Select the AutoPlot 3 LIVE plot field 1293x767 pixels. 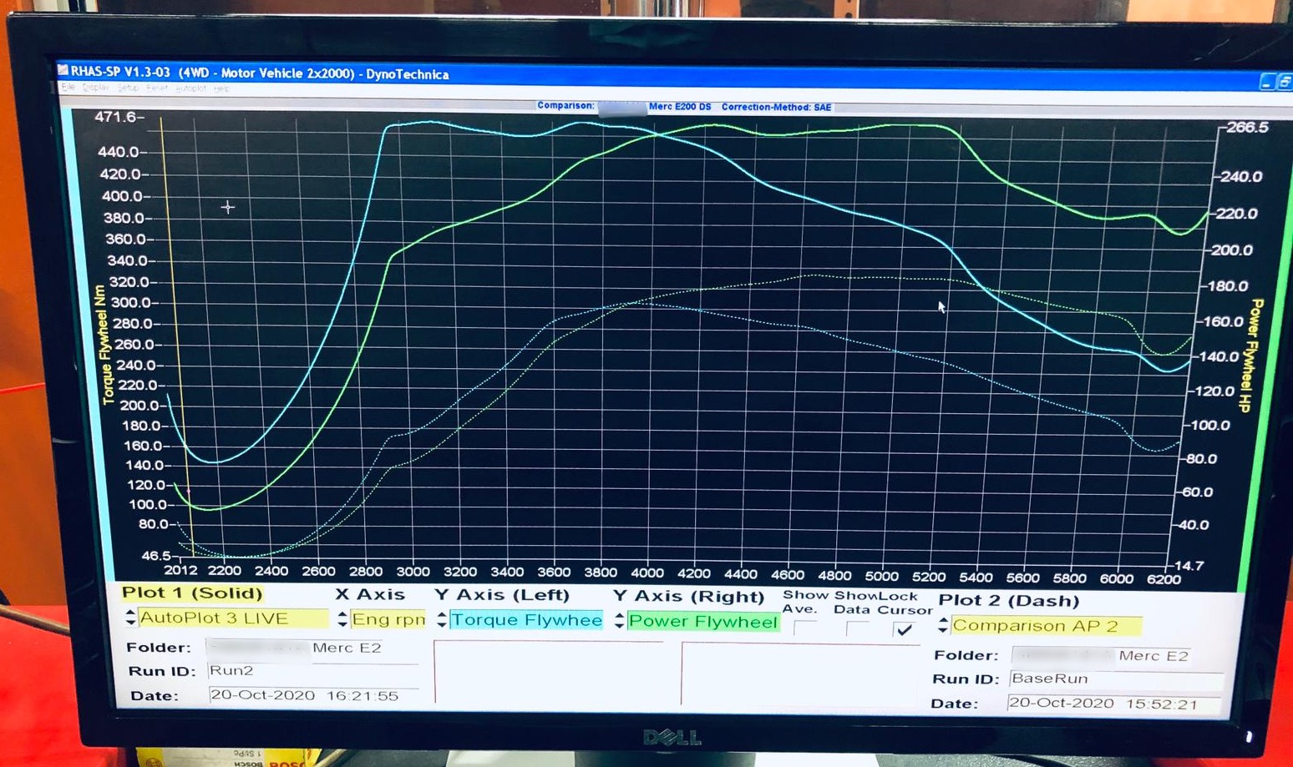click(x=233, y=618)
